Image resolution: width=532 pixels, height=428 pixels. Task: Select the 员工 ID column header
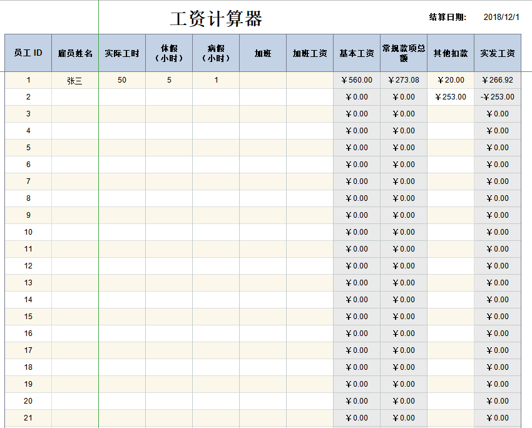click(28, 53)
